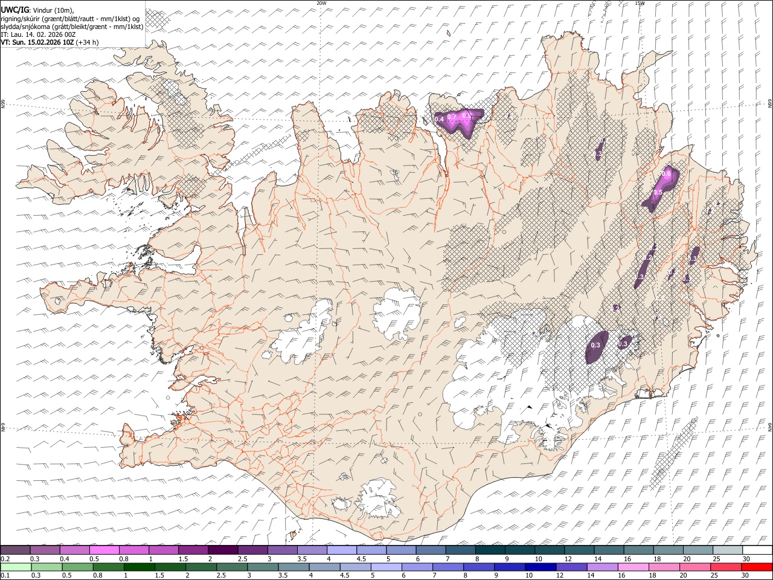Click the '0.3' value on the large glacier patch

(x=595, y=345)
